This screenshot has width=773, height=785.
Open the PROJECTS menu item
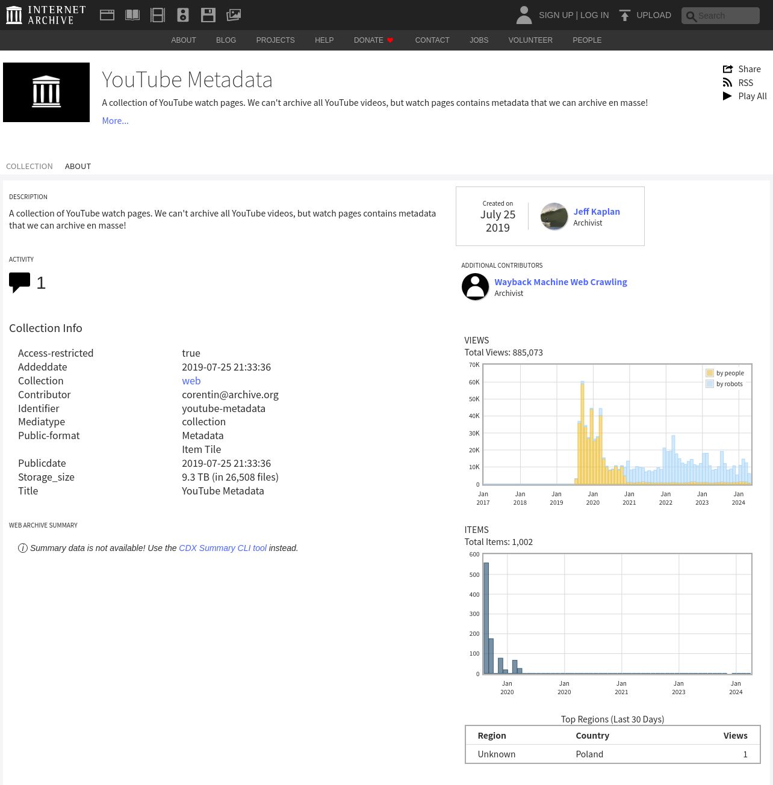point(275,40)
